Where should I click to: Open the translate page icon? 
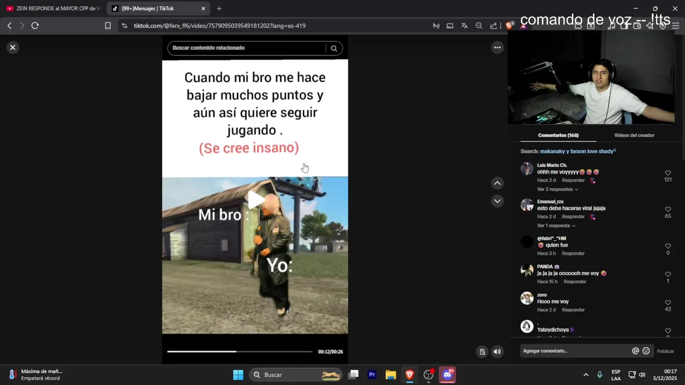point(465,26)
